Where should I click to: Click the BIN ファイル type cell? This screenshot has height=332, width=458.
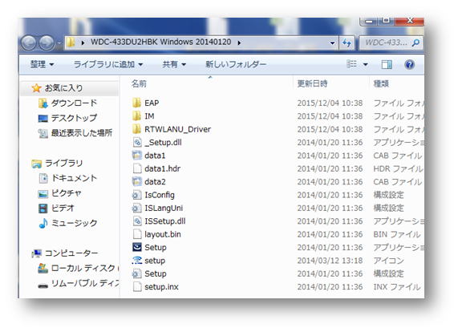(397, 234)
